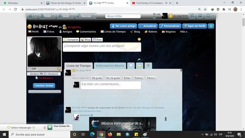Click the Ver como amigo button
Viewport: 245px width, 138px height.
(123, 26)
